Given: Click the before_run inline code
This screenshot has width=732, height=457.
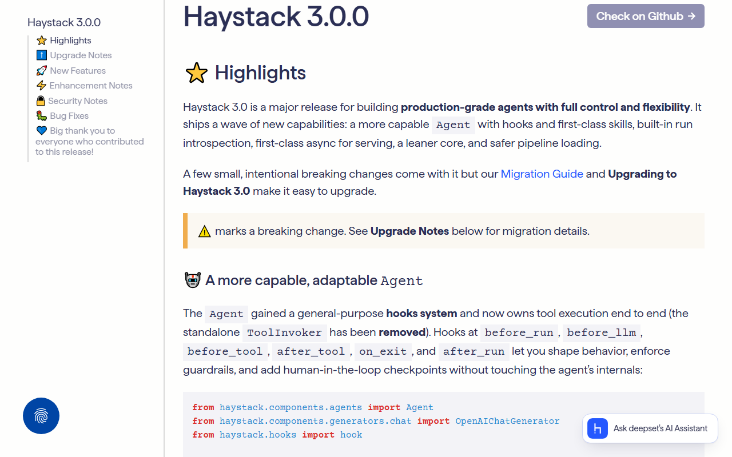Looking at the screenshot, I should coord(519,332).
